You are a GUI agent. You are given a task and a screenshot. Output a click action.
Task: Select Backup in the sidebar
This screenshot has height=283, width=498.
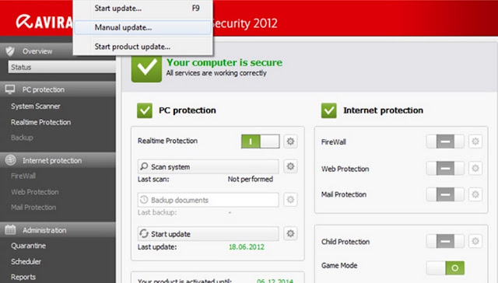(22, 138)
